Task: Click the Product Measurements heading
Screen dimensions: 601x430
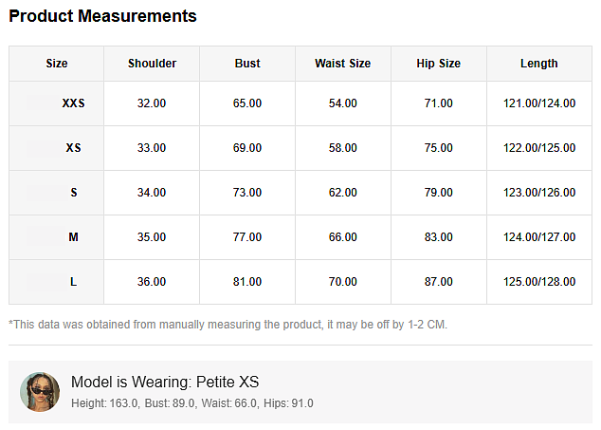Action: click(103, 16)
